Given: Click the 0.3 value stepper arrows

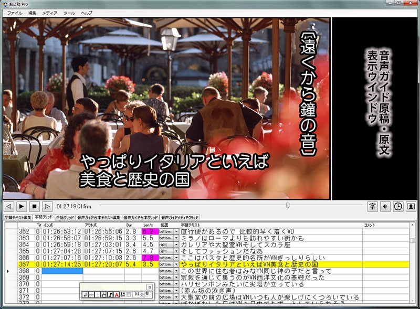Looking at the screenshot, I should pyautogui.click(x=141, y=294).
